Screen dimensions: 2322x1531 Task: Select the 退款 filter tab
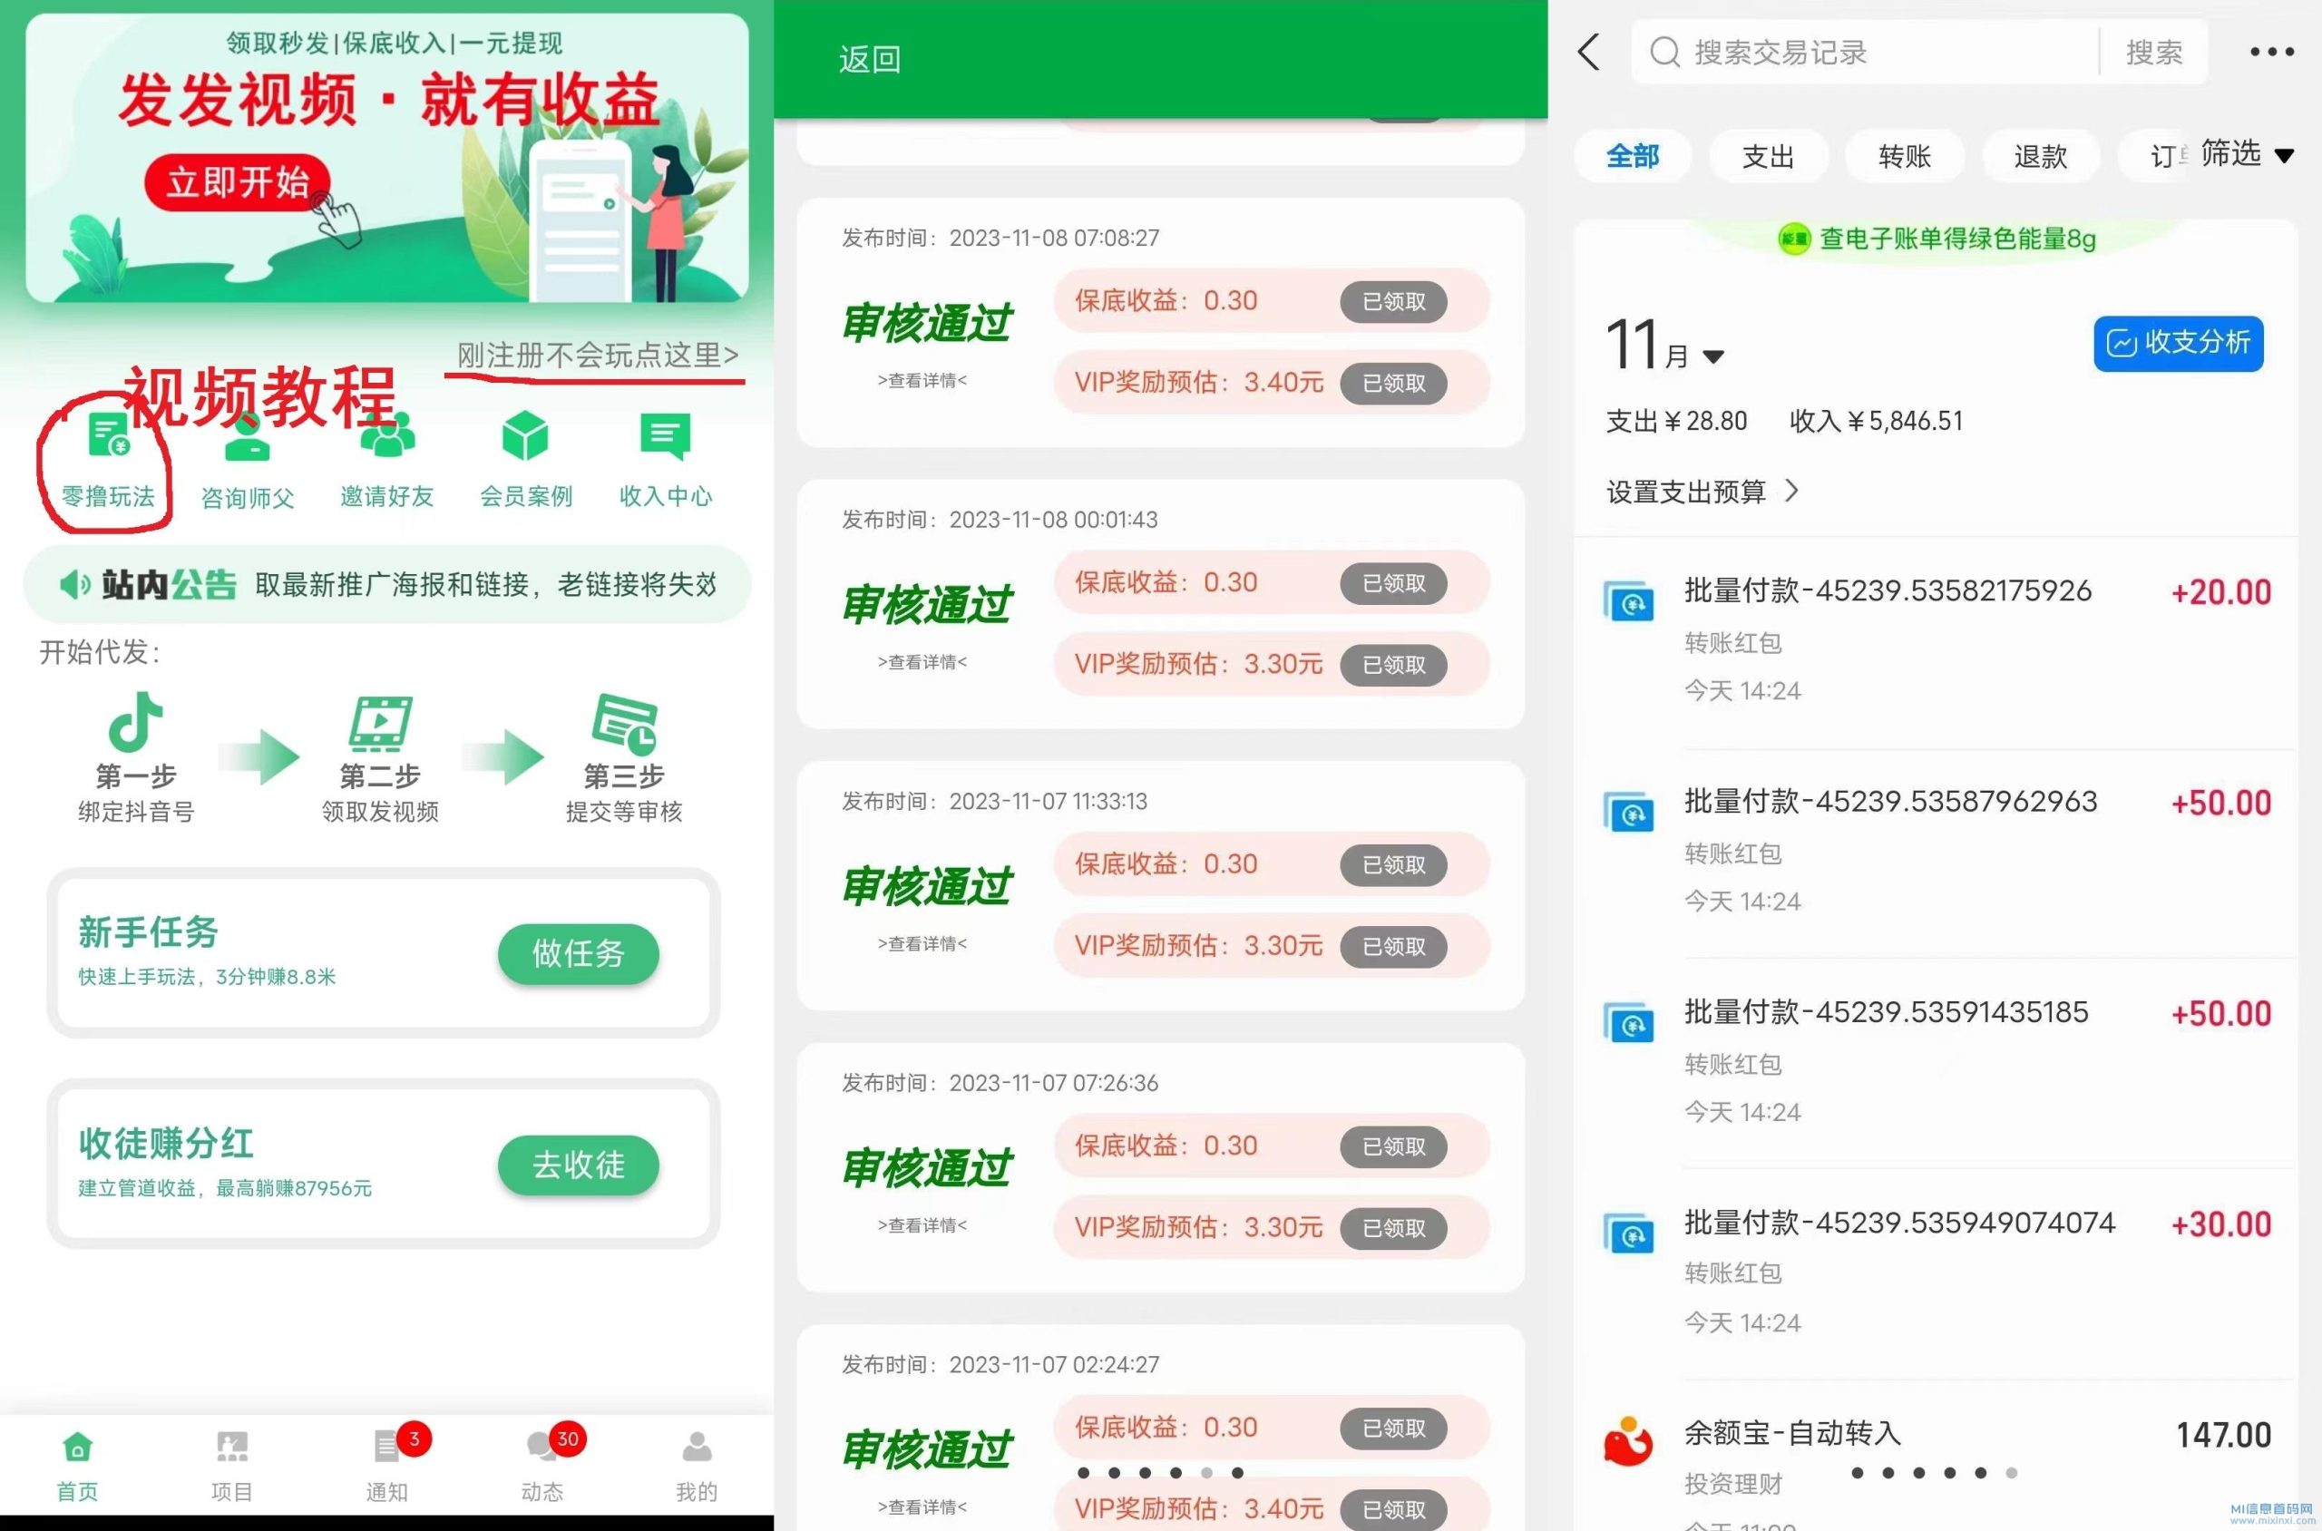click(x=2040, y=156)
